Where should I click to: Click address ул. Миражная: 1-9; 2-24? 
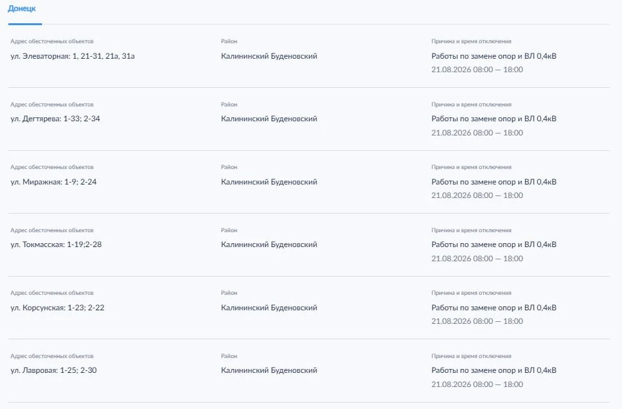(x=54, y=182)
